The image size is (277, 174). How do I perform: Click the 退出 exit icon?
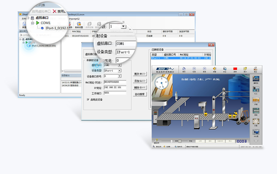(x=255, y=69)
